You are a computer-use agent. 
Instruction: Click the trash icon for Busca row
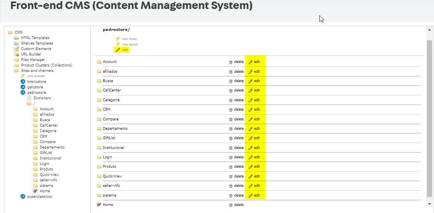click(x=231, y=81)
